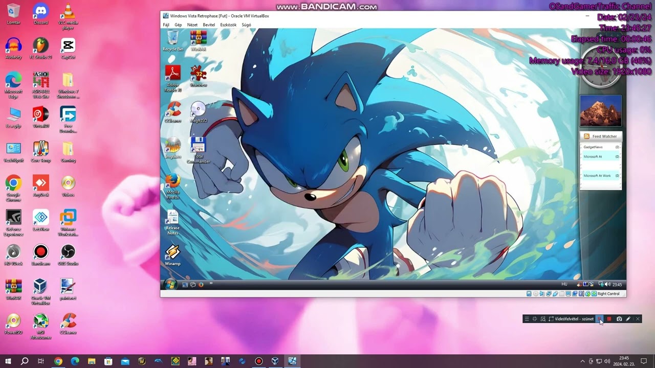Stop the Bandicam recording
The image size is (655, 368).
click(x=609, y=319)
